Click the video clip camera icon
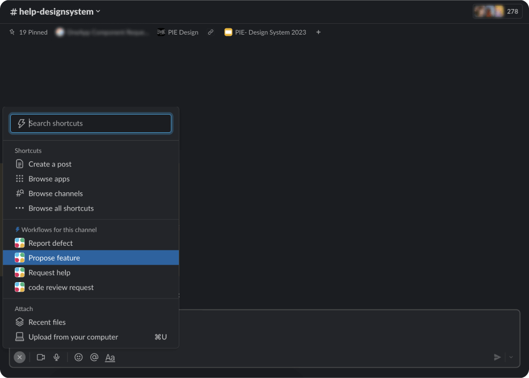This screenshot has height=378, width=529. 41,357
